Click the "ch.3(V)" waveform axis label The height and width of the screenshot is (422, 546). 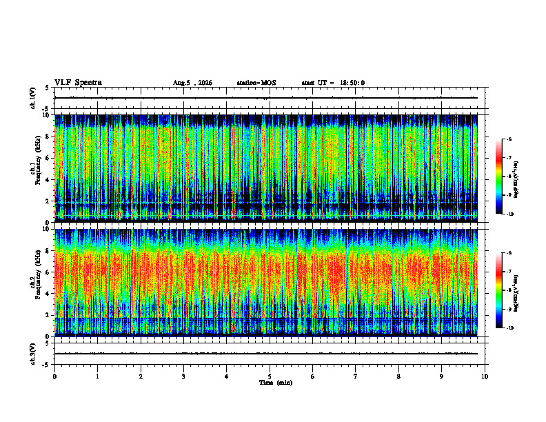click(x=33, y=354)
